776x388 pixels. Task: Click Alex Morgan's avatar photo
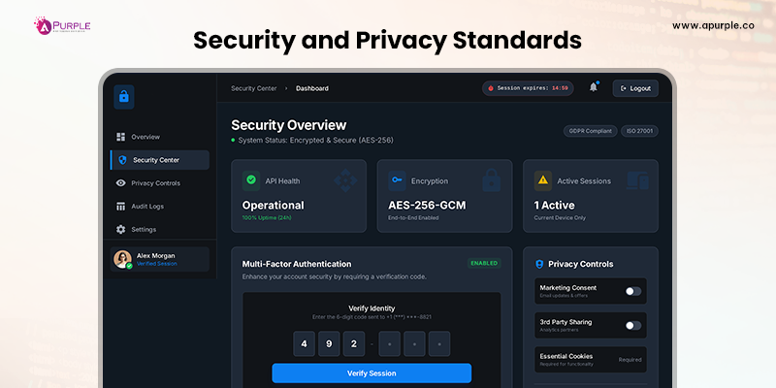point(122,259)
